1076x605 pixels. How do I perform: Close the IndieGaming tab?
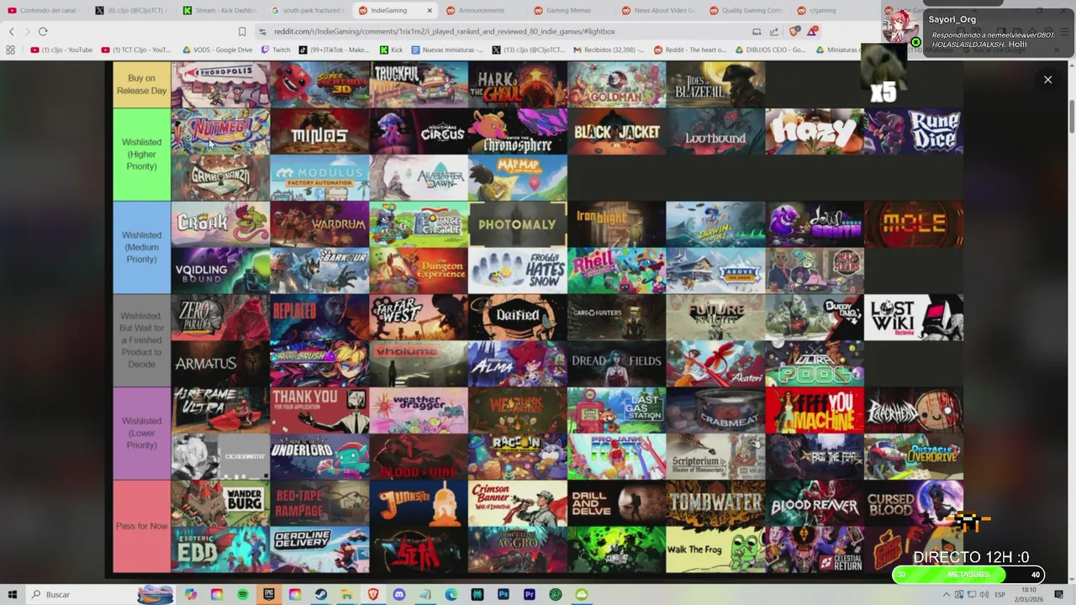(430, 10)
